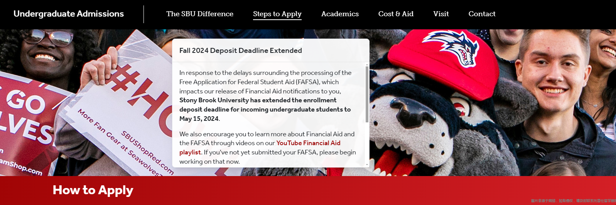Click the glasses of the smiling woman
Image resolution: width=616 pixels, height=205 pixels.
coord(51,37)
